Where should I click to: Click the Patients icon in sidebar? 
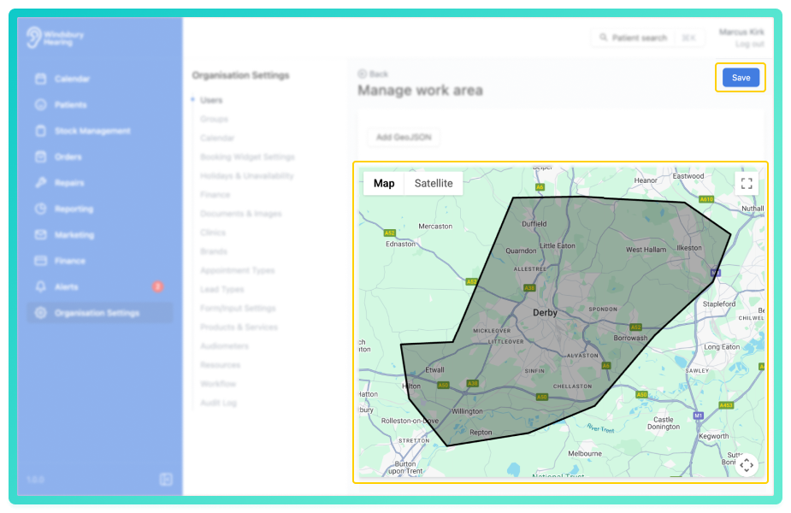point(41,105)
